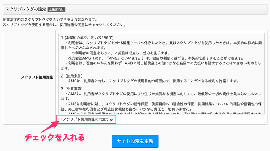Check the スクリプト使用許諾に同意する checkbox
This screenshot has width=270, height=151.
(x=60, y=120)
